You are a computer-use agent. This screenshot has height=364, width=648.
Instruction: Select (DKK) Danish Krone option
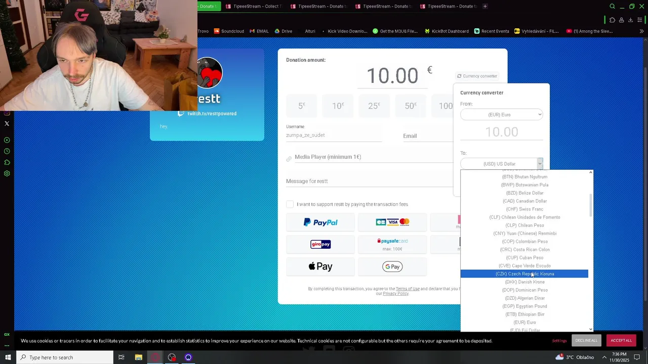click(x=524, y=282)
